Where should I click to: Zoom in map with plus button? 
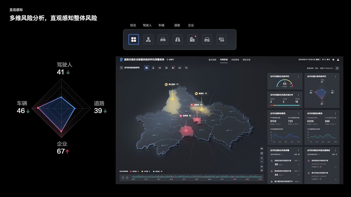pyautogui.click(x=262, y=158)
